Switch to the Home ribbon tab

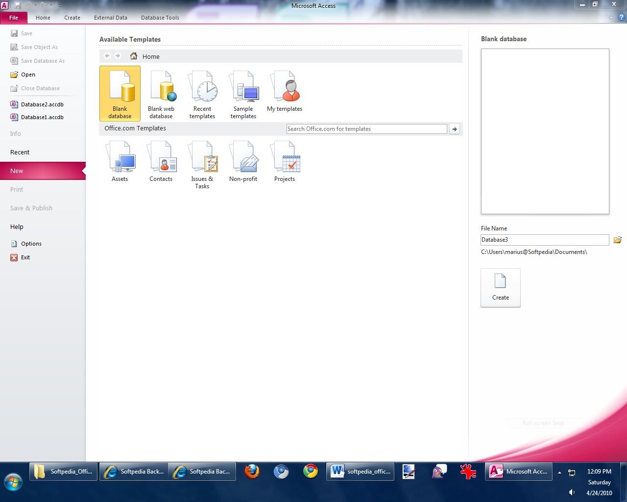click(43, 18)
